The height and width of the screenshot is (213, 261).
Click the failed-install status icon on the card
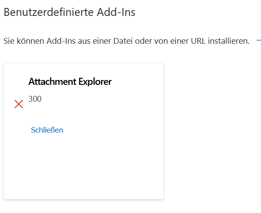point(19,104)
